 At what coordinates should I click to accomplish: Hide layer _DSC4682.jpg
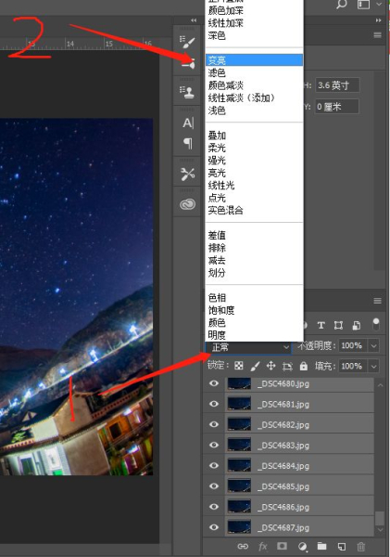tap(214, 424)
